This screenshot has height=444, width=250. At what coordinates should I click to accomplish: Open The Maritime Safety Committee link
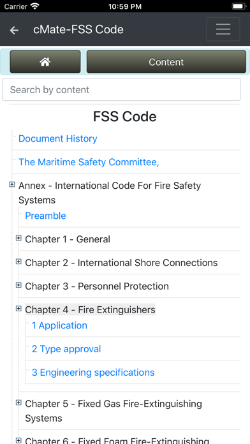click(x=89, y=162)
